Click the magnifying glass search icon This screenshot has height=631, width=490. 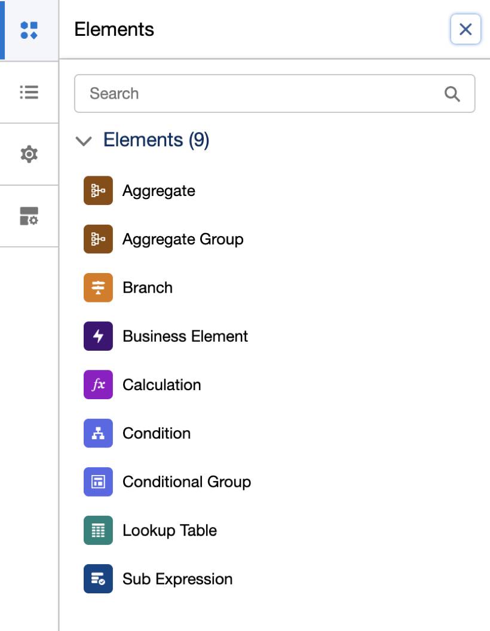point(452,94)
